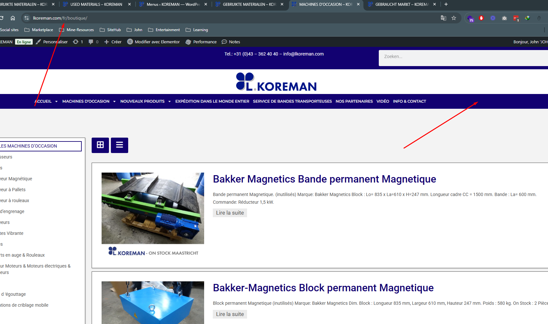Open Bakker-Magnetics Block permanent Magnetique title

pos(323,288)
